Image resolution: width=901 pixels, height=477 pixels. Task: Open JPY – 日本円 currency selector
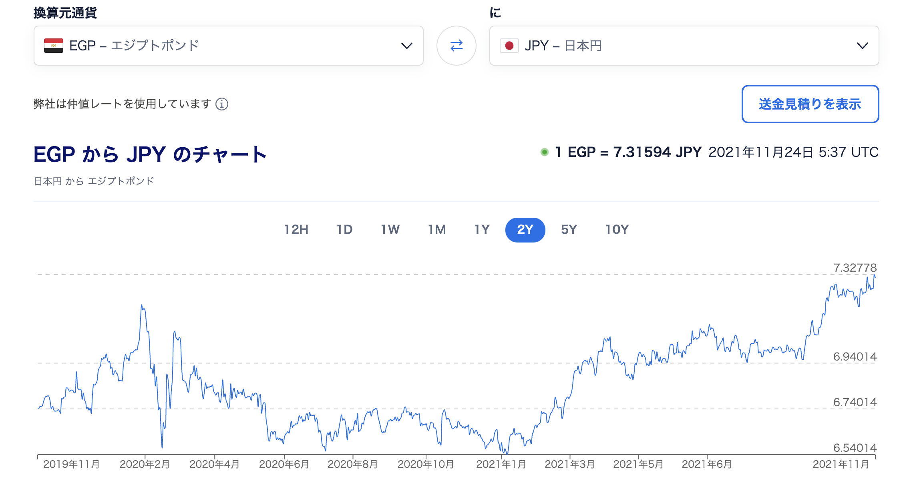coord(684,46)
